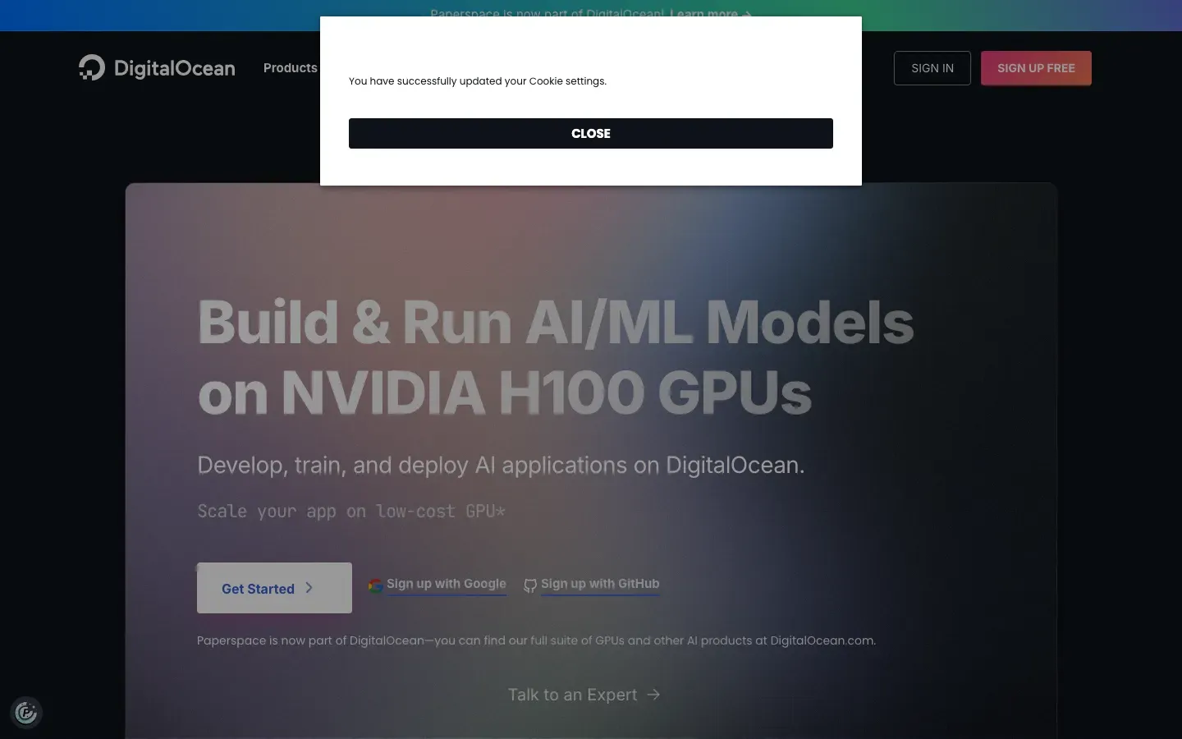Click 'You have successfully updated' message text

(x=478, y=81)
